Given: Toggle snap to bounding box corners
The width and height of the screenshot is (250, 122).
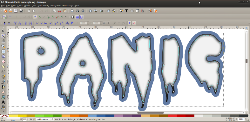Looking at the screenshot, I should [11, 17].
